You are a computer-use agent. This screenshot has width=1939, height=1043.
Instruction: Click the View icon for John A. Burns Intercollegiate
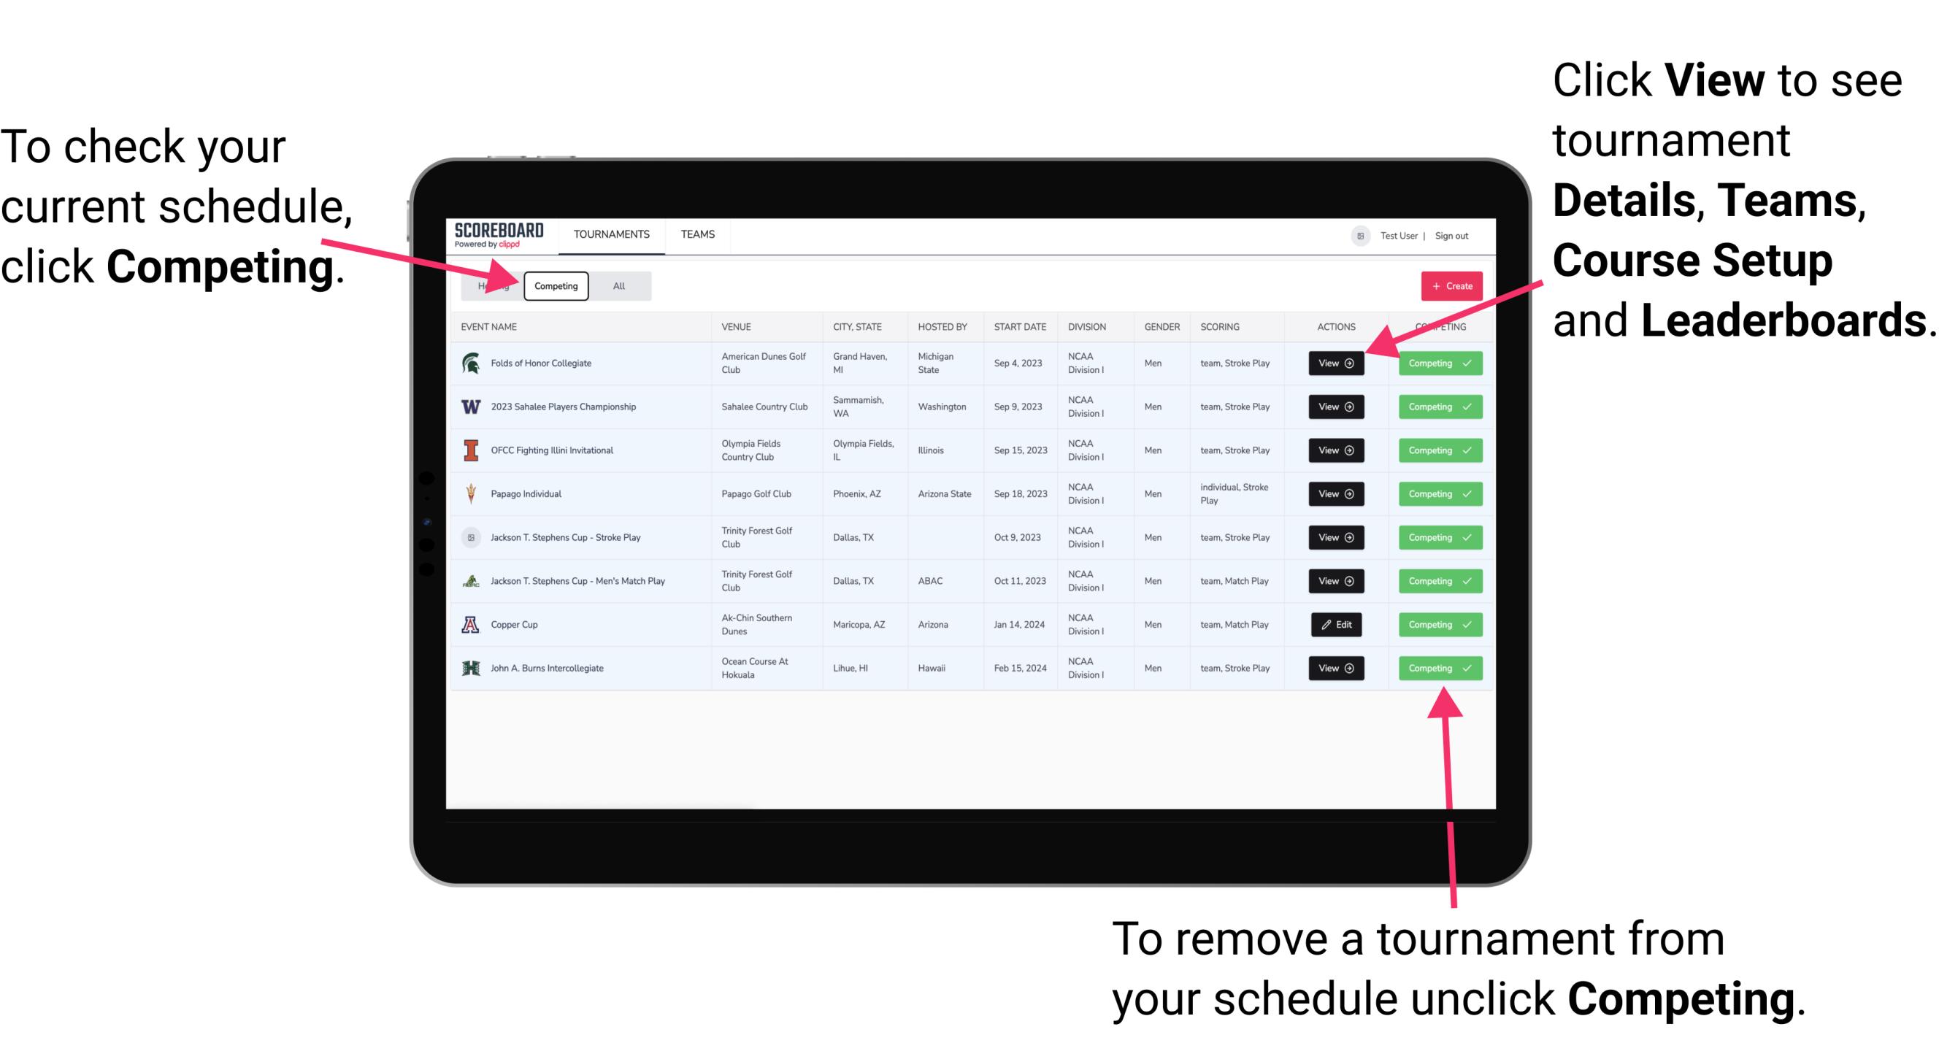1335,668
